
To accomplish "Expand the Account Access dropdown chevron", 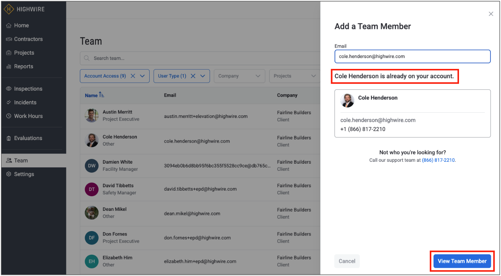I will coord(142,76).
